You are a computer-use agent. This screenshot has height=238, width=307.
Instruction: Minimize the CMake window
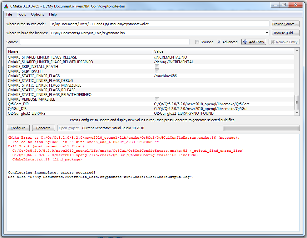click(275, 5)
